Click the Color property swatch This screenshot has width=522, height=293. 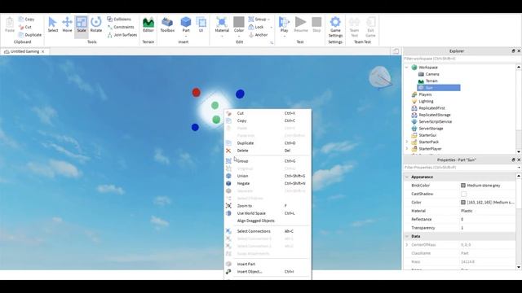pos(463,203)
